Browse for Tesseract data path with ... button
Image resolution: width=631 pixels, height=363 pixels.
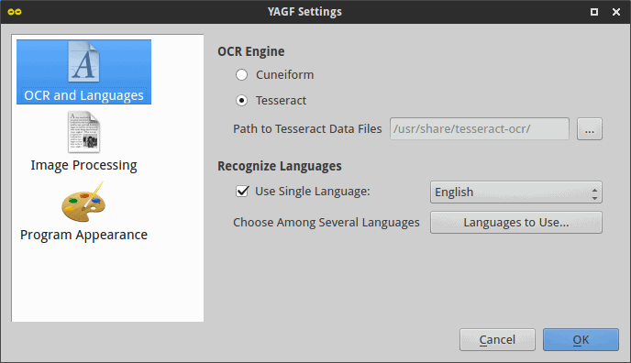(590, 129)
